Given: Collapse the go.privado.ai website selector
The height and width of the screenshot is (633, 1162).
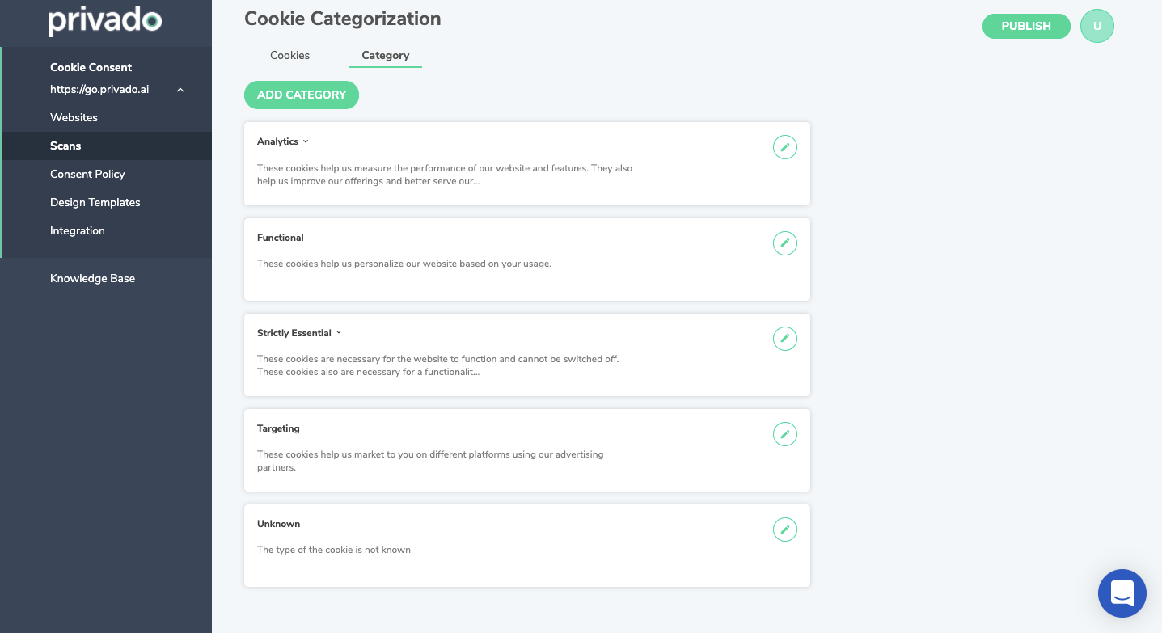Looking at the screenshot, I should pyautogui.click(x=180, y=90).
